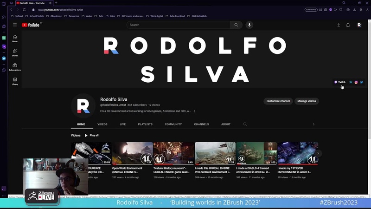Viewport: 371px width, 209px height.
Task: Close the Rodolfo Silva YouTube tab
Action: (50, 3)
